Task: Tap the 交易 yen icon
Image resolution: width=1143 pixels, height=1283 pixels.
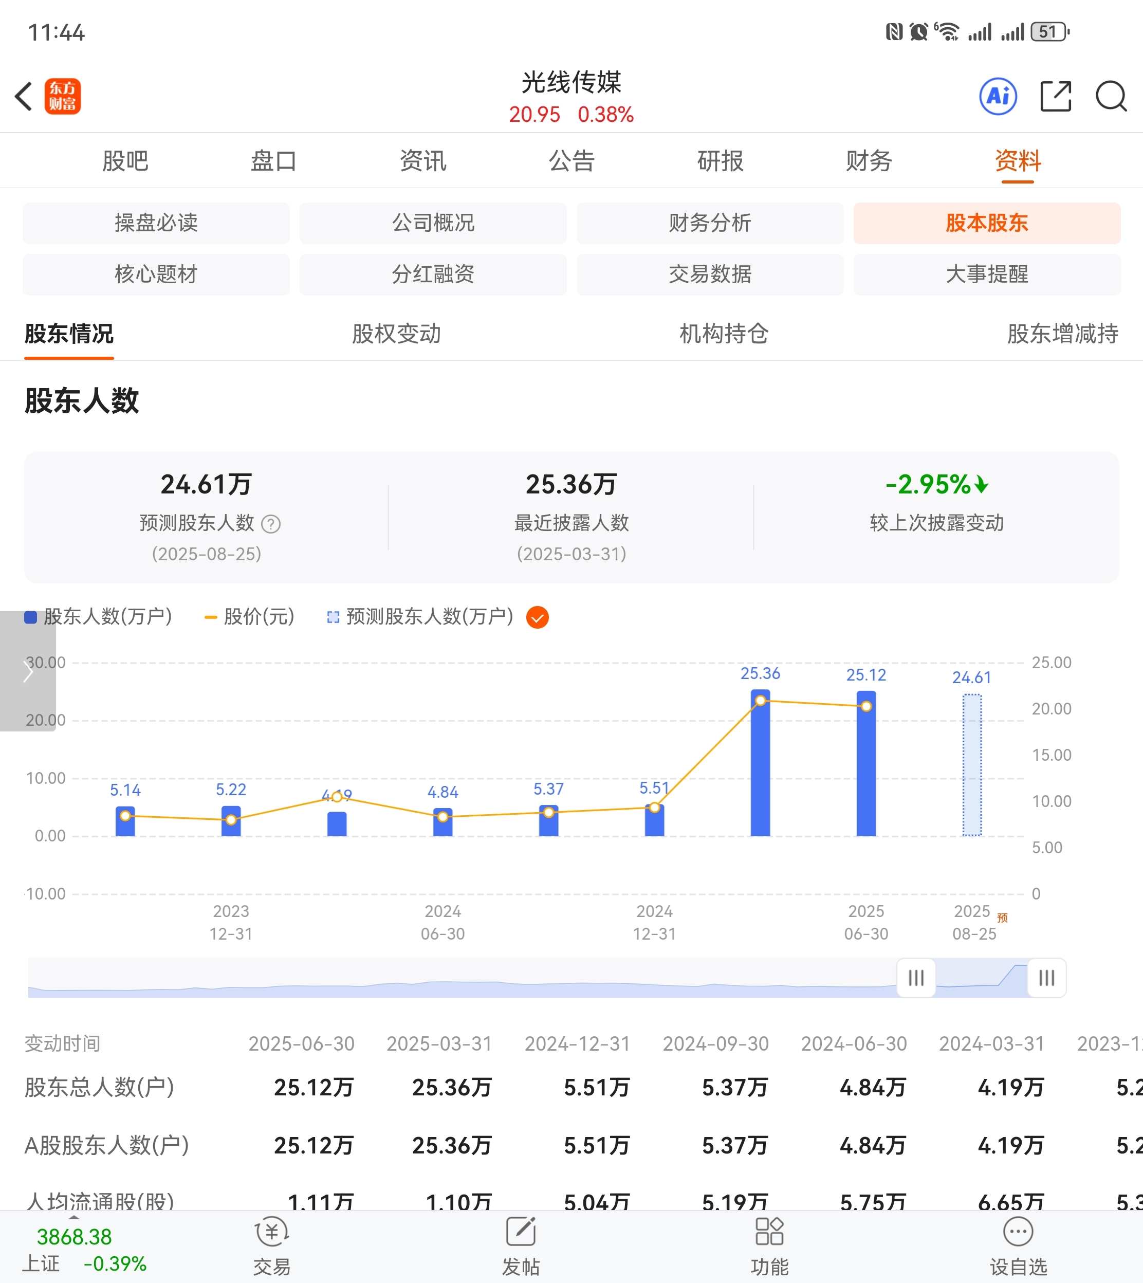Action: pyautogui.click(x=271, y=1232)
